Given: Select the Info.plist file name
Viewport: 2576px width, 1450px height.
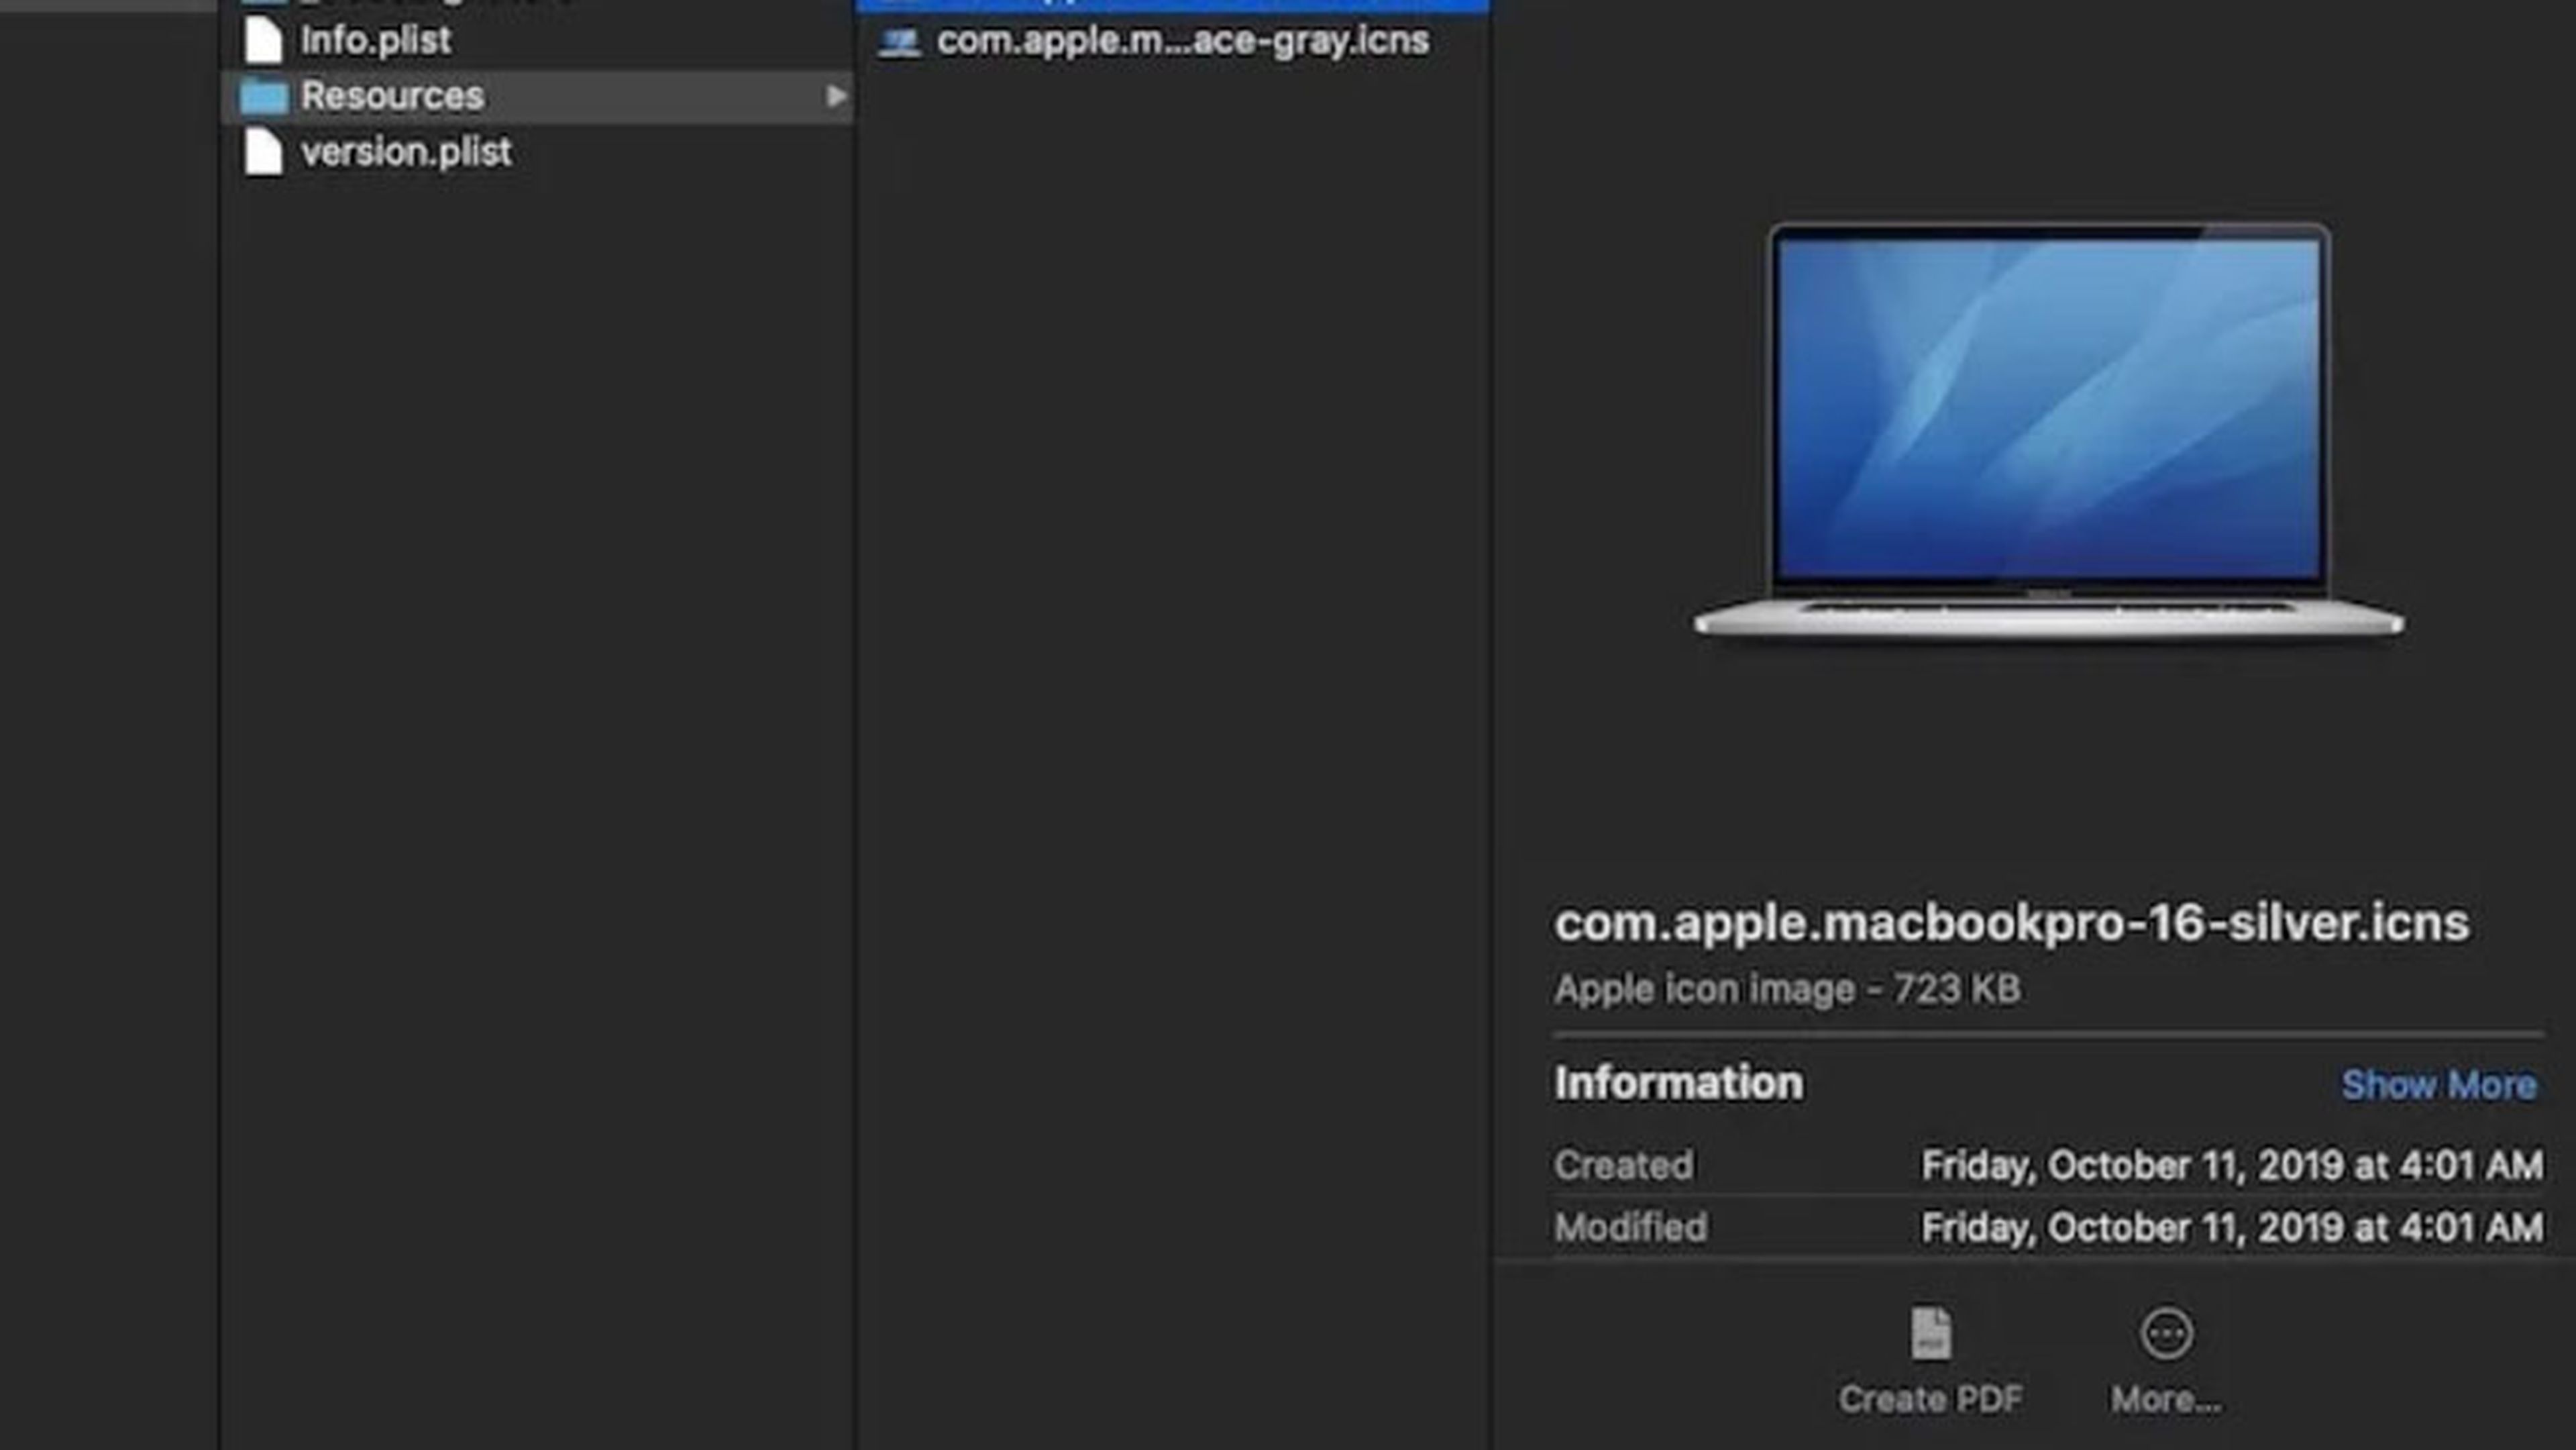Looking at the screenshot, I should [376, 40].
